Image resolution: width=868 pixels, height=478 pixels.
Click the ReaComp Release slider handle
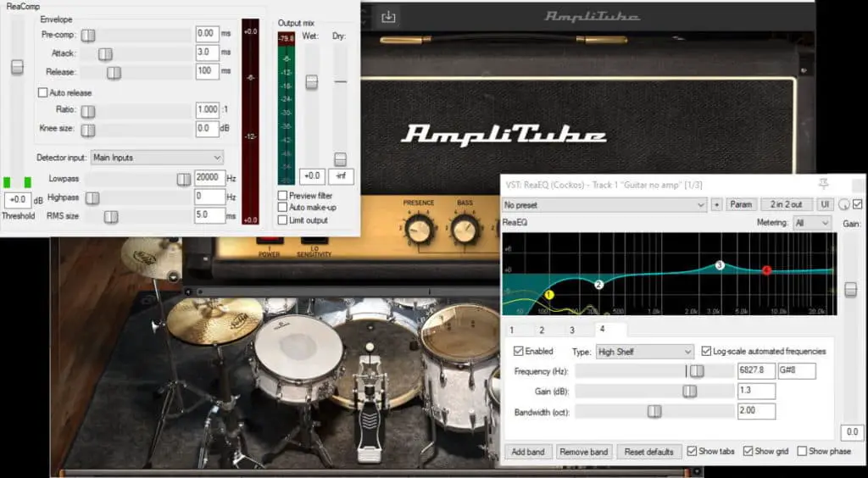(114, 73)
